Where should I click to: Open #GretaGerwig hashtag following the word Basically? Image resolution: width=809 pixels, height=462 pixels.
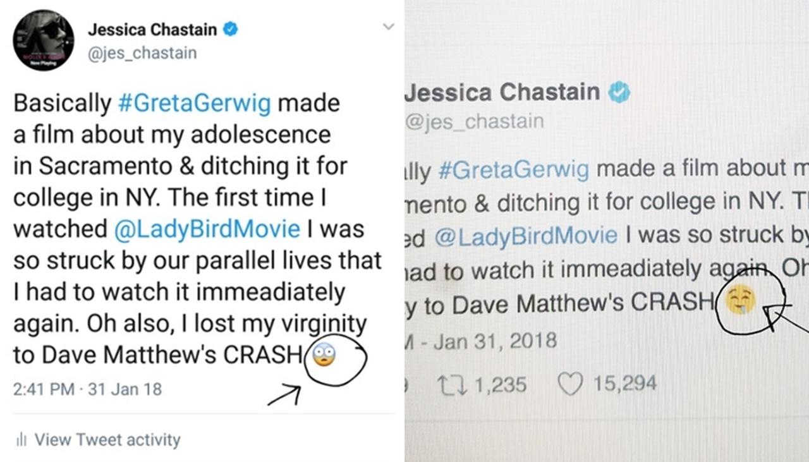(x=196, y=103)
